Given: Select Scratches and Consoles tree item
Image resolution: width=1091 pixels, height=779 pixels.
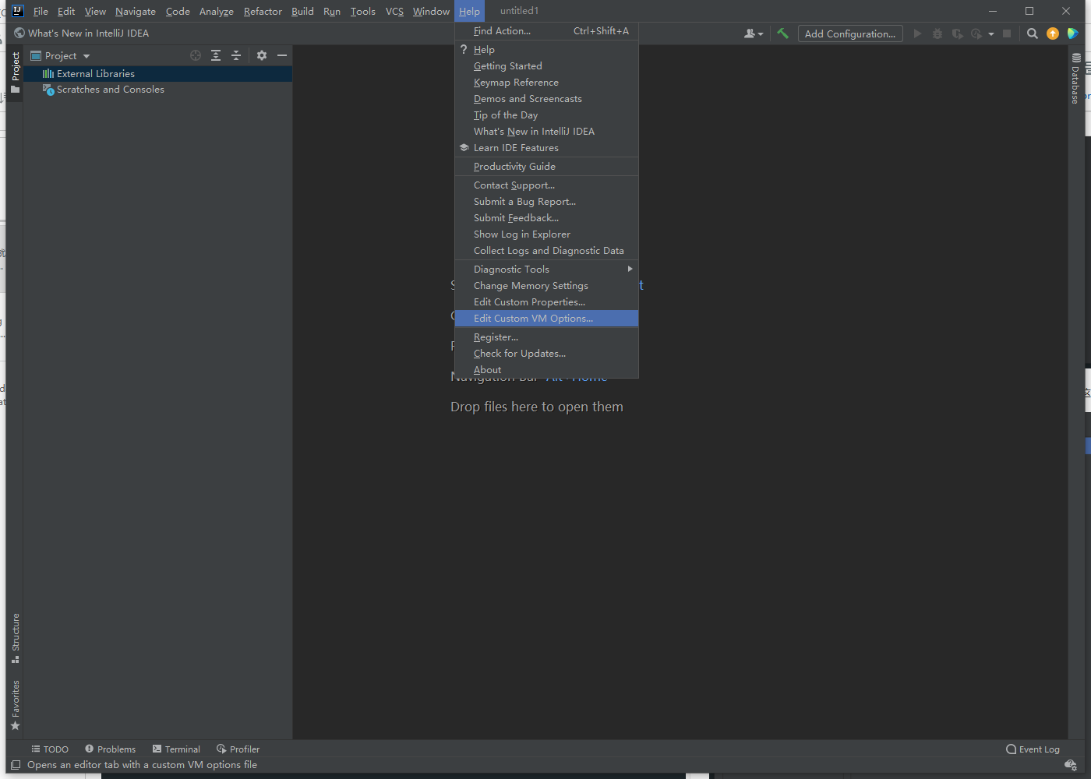Looking at the screenshot, I should click(110, 90).
